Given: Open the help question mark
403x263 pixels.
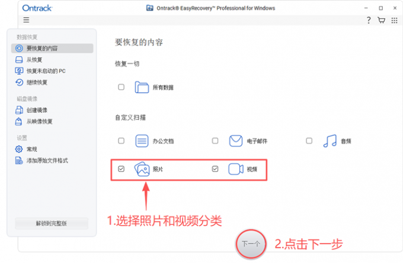Looking at the screenshot, I should coord(369,20).
